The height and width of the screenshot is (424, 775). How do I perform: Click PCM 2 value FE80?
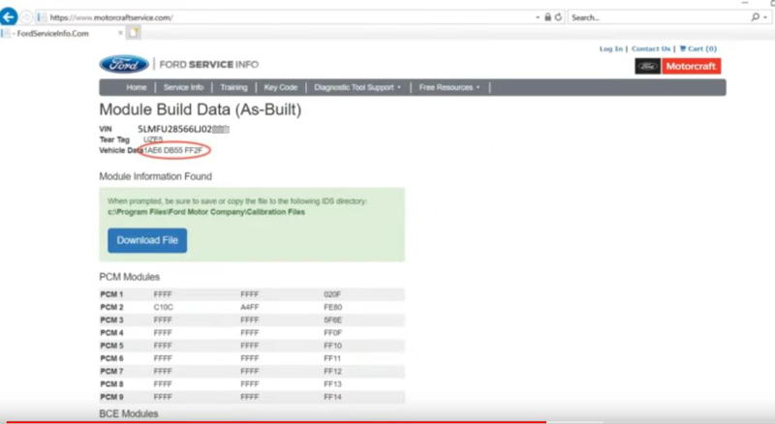tap(332, 308)
